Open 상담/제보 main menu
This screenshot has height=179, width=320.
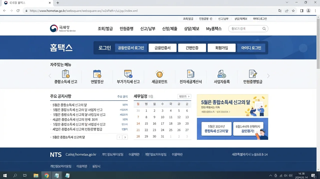tap(192, 29)
